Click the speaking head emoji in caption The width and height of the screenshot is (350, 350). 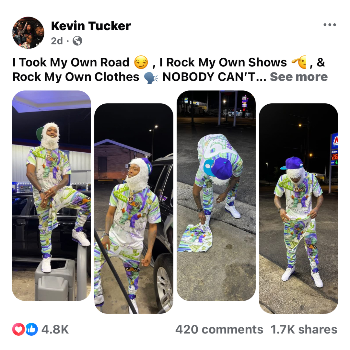(151, 77)
